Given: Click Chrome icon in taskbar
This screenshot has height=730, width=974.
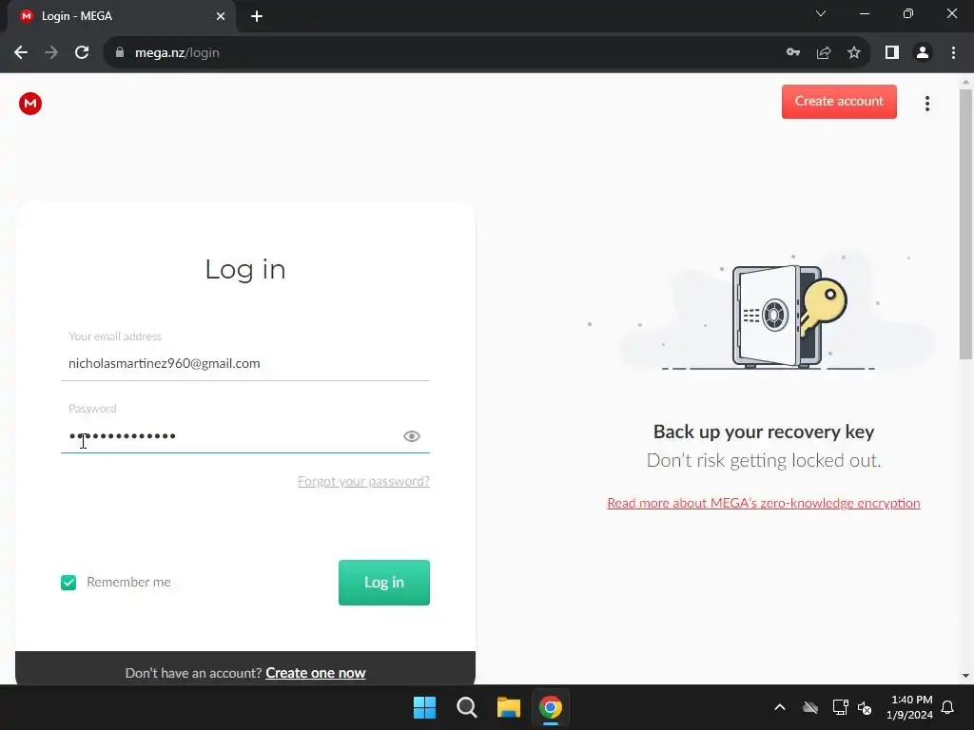Looking at the screenshot, I should (x=551, y=707).
